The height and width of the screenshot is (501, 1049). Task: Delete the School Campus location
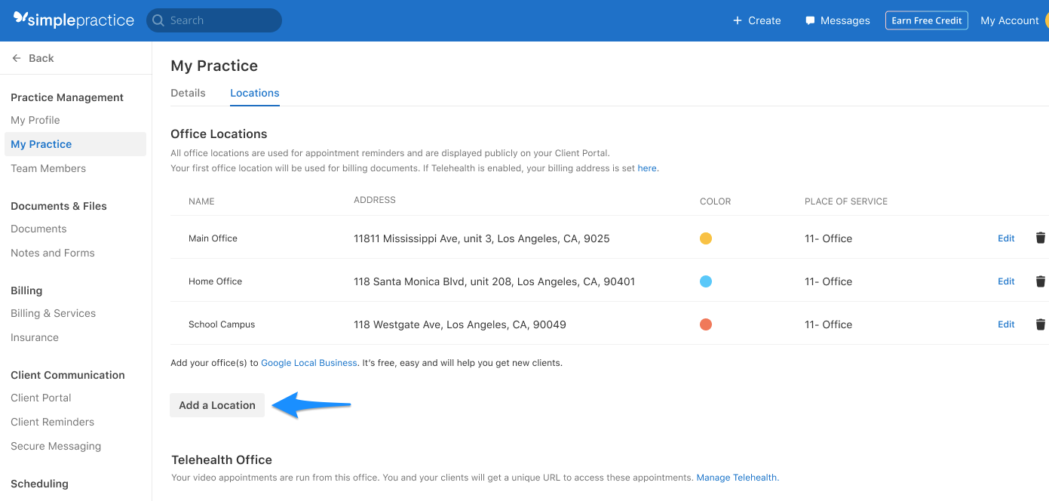click(1041, 324)
